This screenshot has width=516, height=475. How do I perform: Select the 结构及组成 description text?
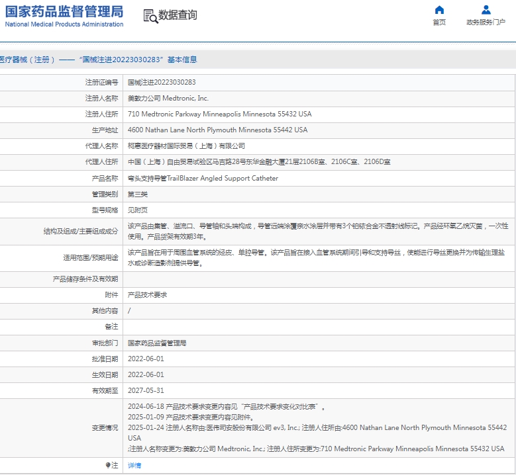tap(318, 231)
